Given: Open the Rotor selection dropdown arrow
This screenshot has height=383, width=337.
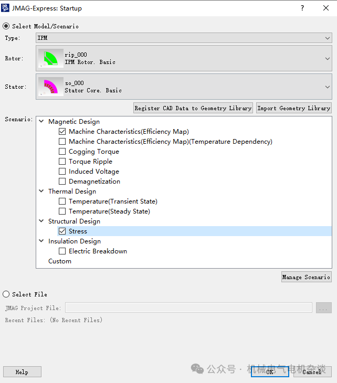Looking at the screenshot, I should [327, 59].
